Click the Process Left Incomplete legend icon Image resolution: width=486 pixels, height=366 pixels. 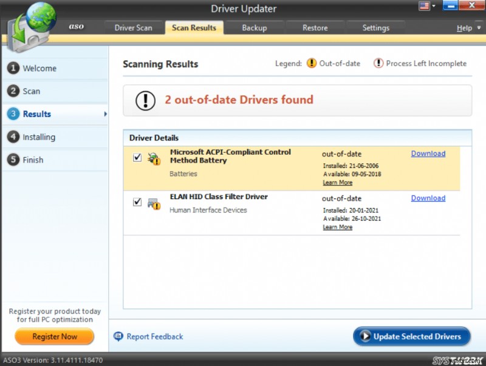point(378,63)
